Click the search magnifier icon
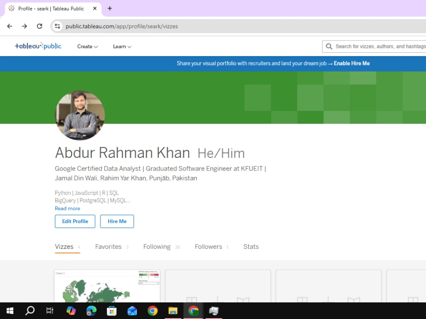 pos(329,46)
